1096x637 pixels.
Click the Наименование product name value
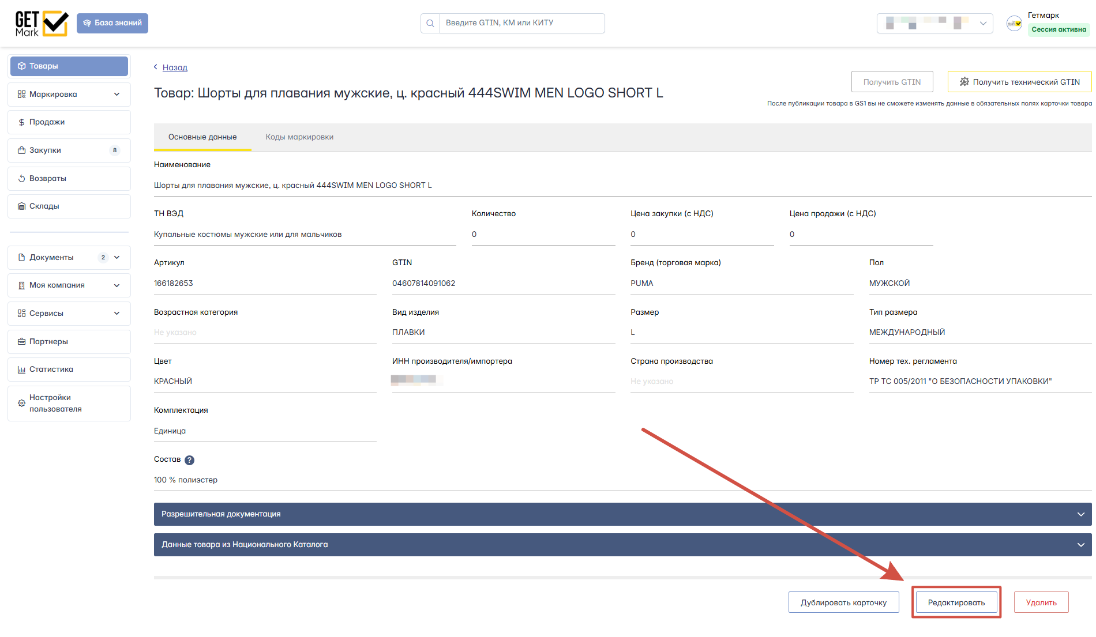click(x=293, y=186)
